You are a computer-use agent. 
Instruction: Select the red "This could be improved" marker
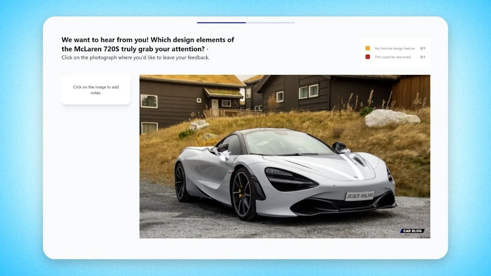[367, 57]
